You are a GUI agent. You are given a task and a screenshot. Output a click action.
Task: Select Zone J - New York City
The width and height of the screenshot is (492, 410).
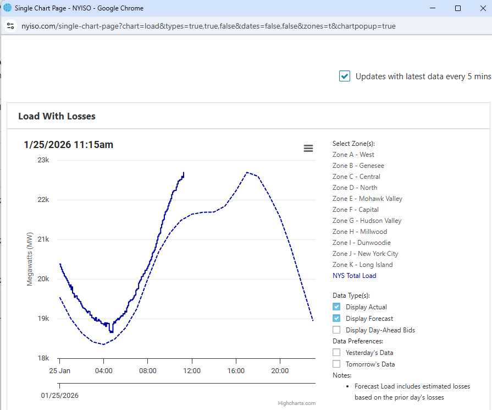tap(366, 254)
